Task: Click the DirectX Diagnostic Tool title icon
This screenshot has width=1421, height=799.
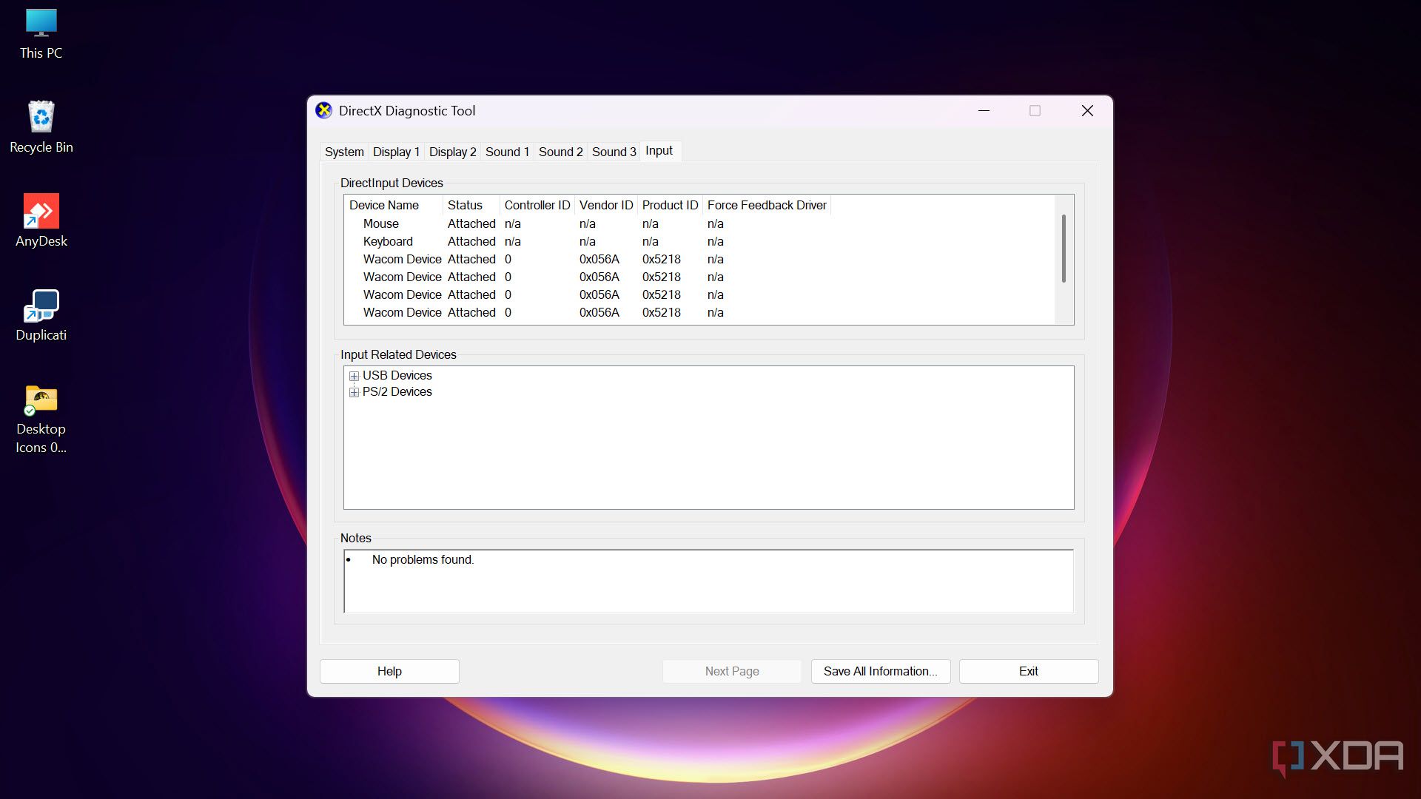Action: pyautogui.click(x=323, y=111)
